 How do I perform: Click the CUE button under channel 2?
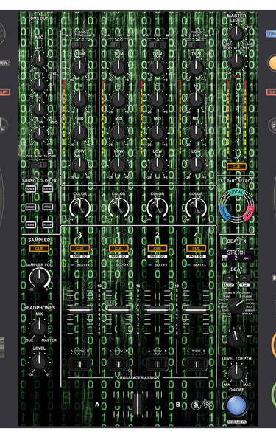tap(158, 248)
